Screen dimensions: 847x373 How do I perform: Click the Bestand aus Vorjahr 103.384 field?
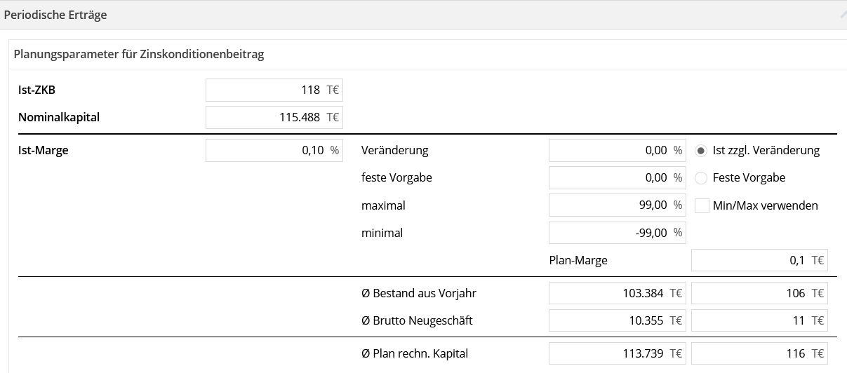[x=617, y=293]
